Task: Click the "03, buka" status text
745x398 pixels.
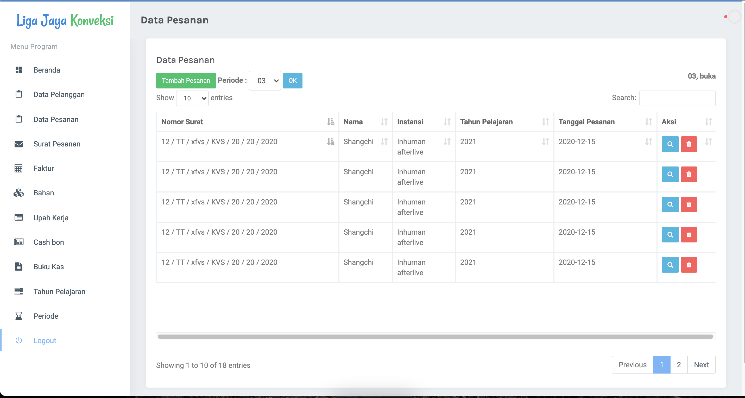Action: click(x=702, y=76)
